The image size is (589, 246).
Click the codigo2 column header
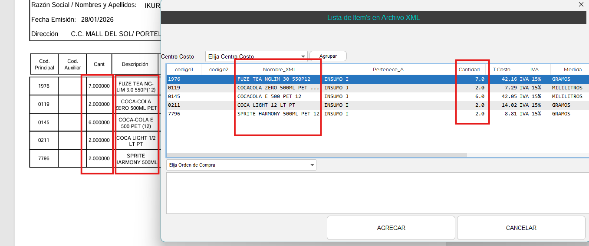point(218,69)
